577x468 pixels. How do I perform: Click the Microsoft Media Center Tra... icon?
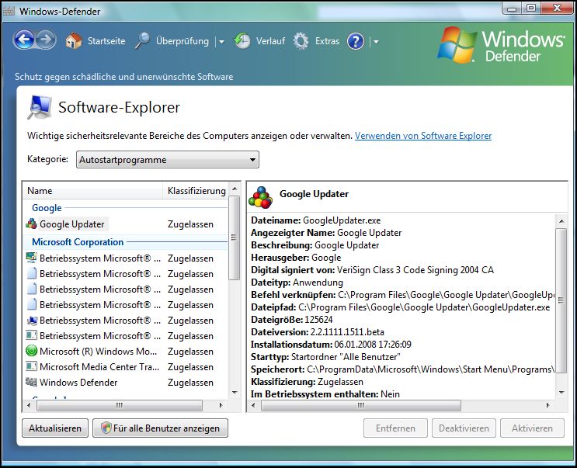31,366
